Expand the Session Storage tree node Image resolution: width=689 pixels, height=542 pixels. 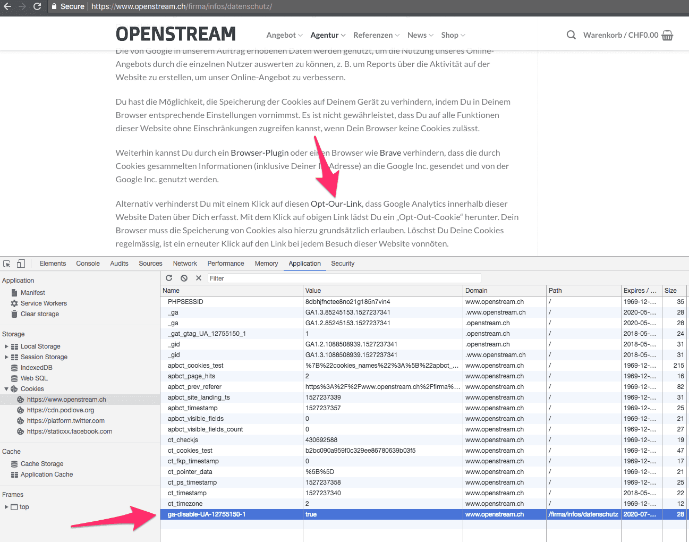6,357
